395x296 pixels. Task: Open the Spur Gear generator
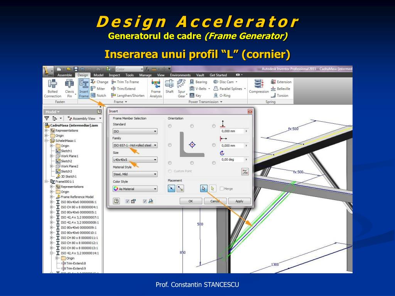pos(181,88)
